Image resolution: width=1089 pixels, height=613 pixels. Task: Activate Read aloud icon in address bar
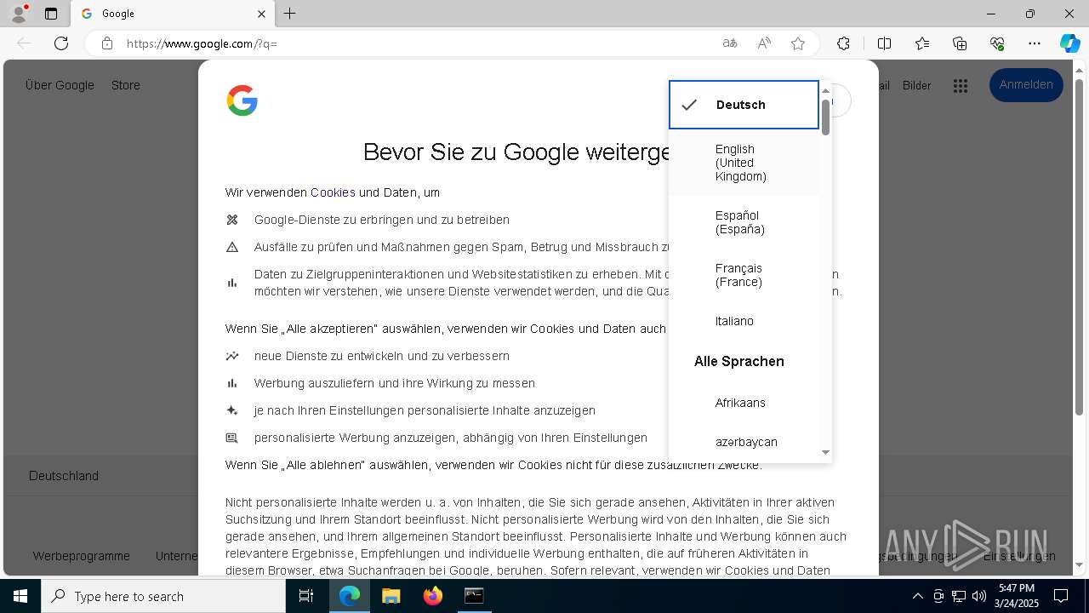(x=764, y=43)
